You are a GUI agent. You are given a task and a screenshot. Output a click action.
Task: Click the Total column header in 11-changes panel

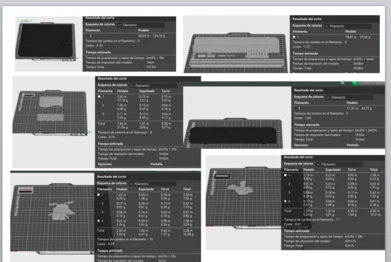click(x=373, y=169)
